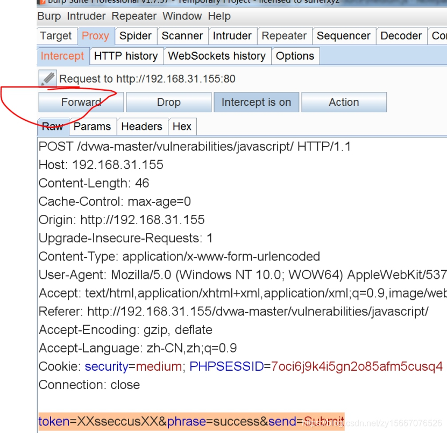Open the Help menu

click(x=219, y=16)
